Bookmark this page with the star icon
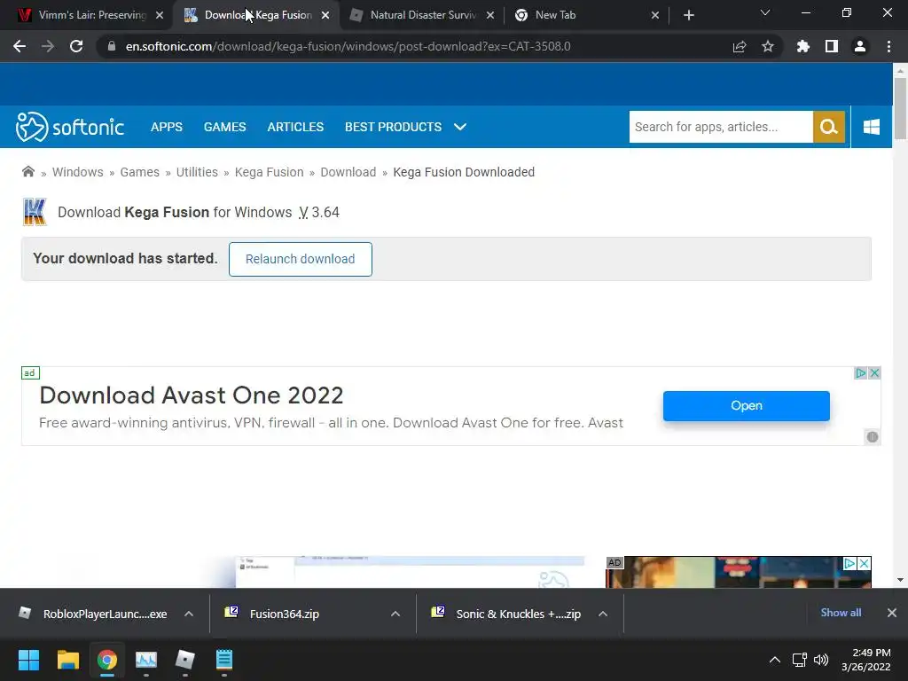The image size is (908, 681). click(768, 46)
